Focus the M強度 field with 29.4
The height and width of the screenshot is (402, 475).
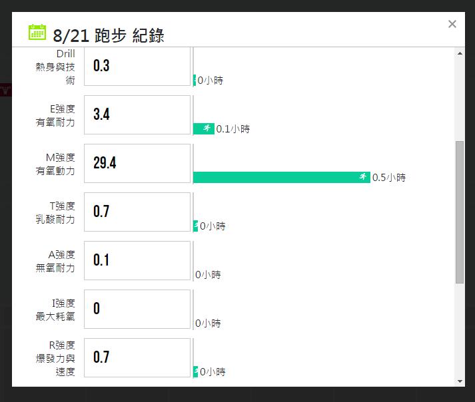(137, 163)
